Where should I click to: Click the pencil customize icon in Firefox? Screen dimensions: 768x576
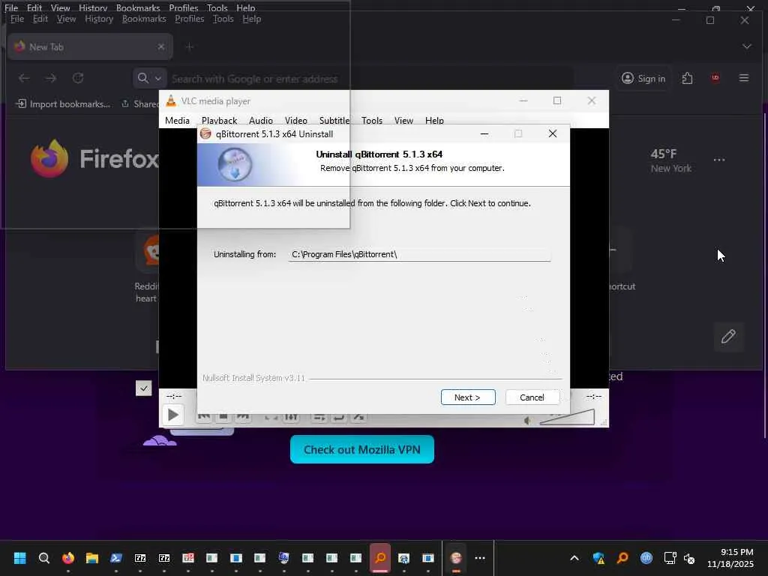coord(728,337)
